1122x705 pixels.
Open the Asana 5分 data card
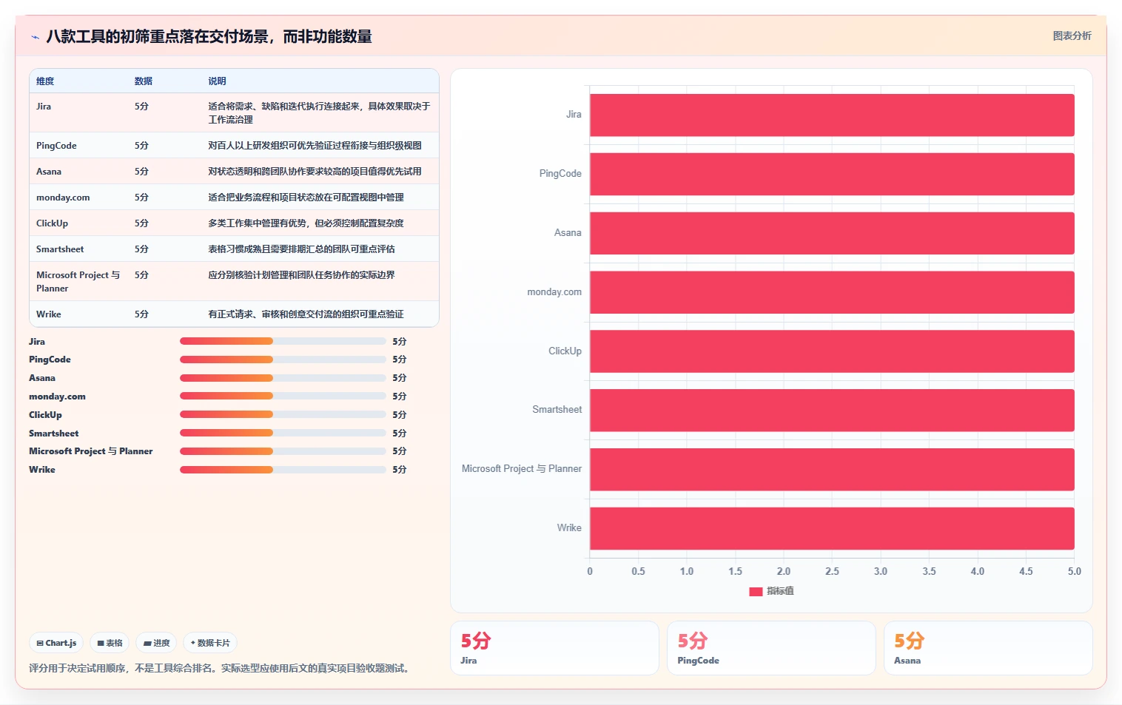click(x=988, y=648)
